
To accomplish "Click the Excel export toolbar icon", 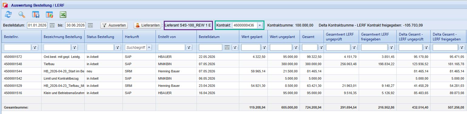I will click(x=63, y=14).
